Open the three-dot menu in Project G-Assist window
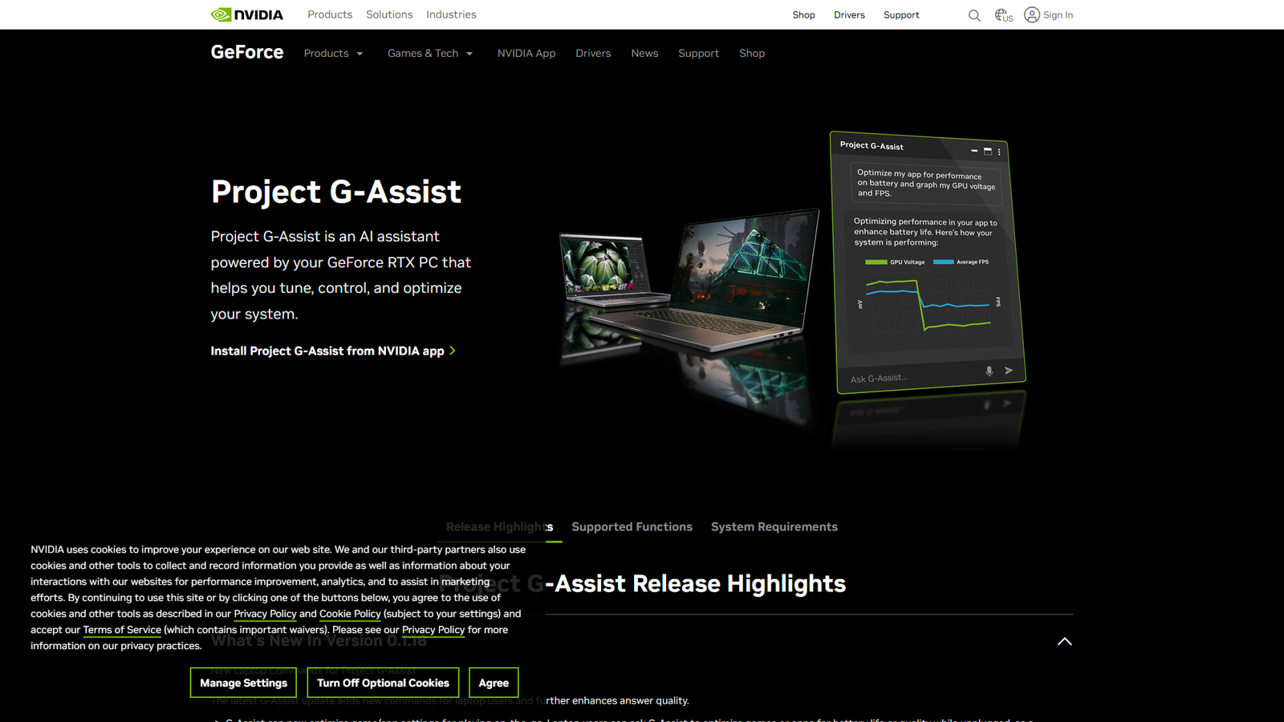 (999, 151)
